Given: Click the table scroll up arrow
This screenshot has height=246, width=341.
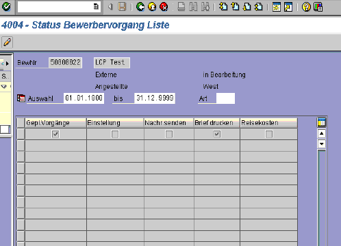Looking at the screenshot, I should coord(321,133).
